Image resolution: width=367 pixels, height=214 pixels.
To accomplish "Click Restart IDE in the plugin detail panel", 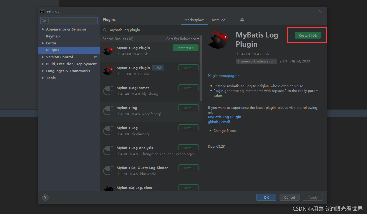I will (x=308, y=35).
